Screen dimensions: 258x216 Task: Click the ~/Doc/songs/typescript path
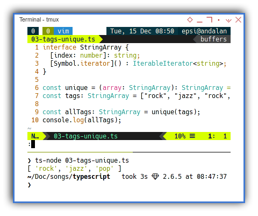69,177
